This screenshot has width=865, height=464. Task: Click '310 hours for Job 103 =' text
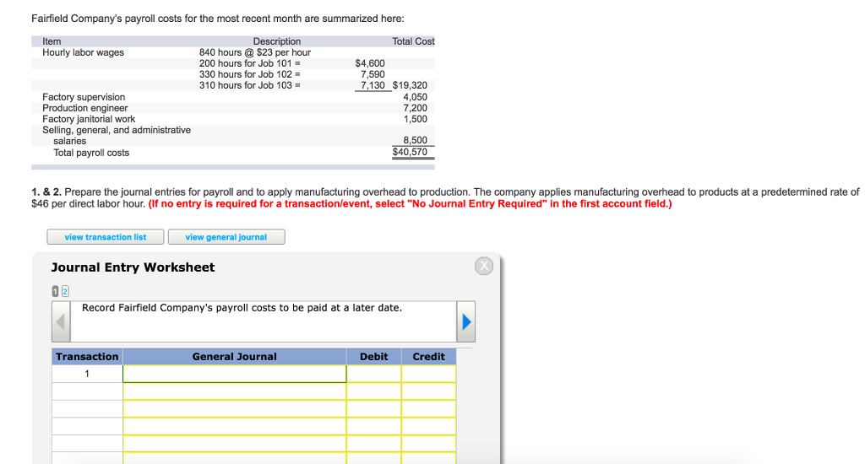[x=250, y=85]
